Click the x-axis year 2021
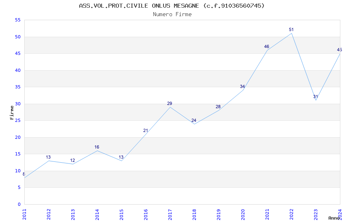Image resolution: width=344 pixels, height=222 pixels. (x=267, y=214)
